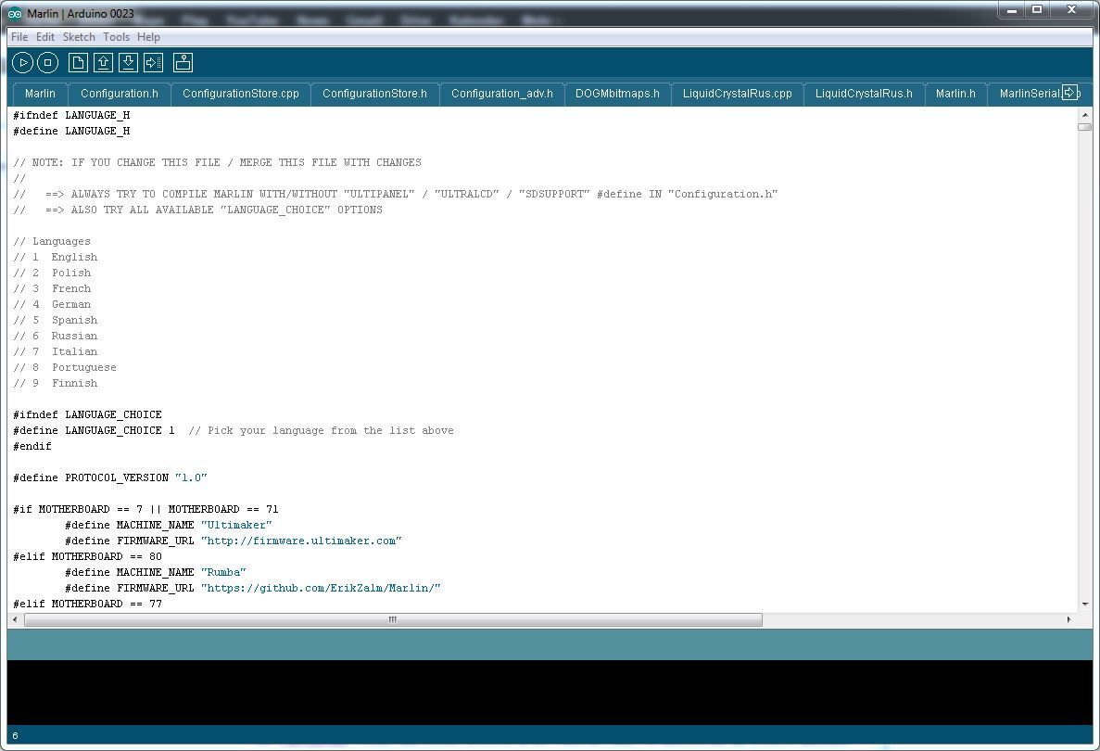This screenshot has height=751, width=1100.
Task: Click the '#elif MOTHERBOARD == 80' line
Action: click(x=87, y=556)
